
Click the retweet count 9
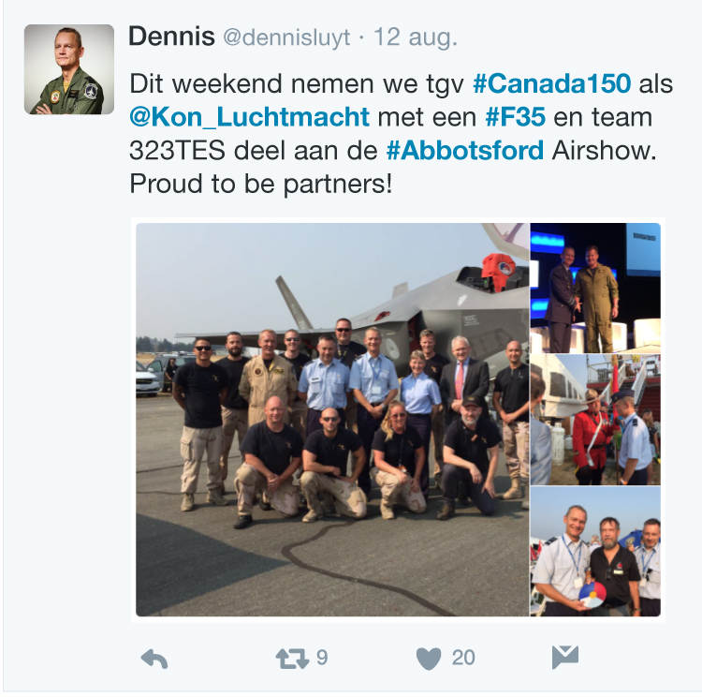tap(322, 658)
